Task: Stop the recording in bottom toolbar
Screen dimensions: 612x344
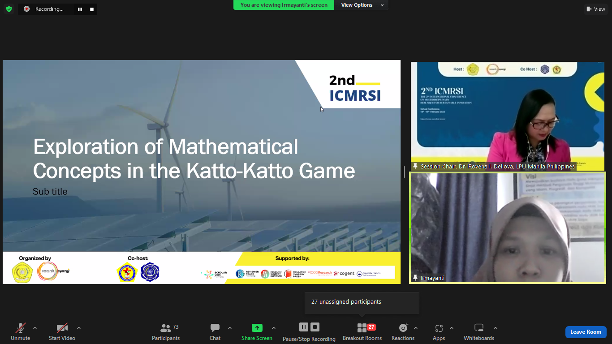Action: (315, 327)
